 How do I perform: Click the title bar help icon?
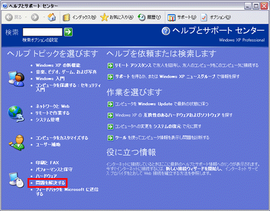[5, 6]
